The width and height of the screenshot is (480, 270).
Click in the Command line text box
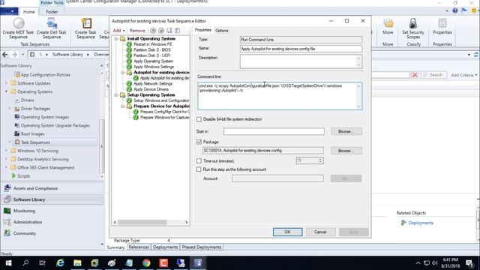tap(280, 96)
